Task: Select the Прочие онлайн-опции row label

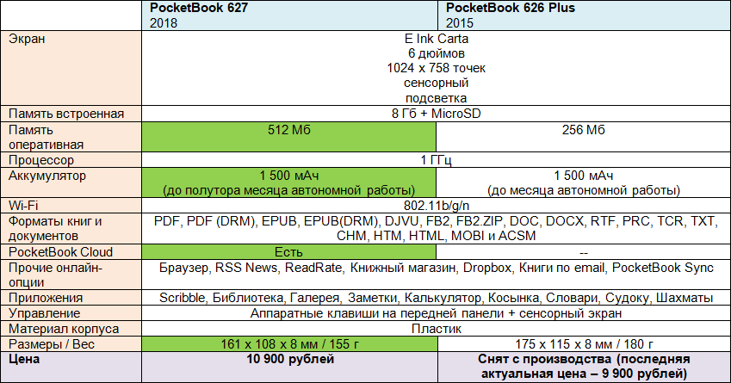Action: [x=71, y=275]
